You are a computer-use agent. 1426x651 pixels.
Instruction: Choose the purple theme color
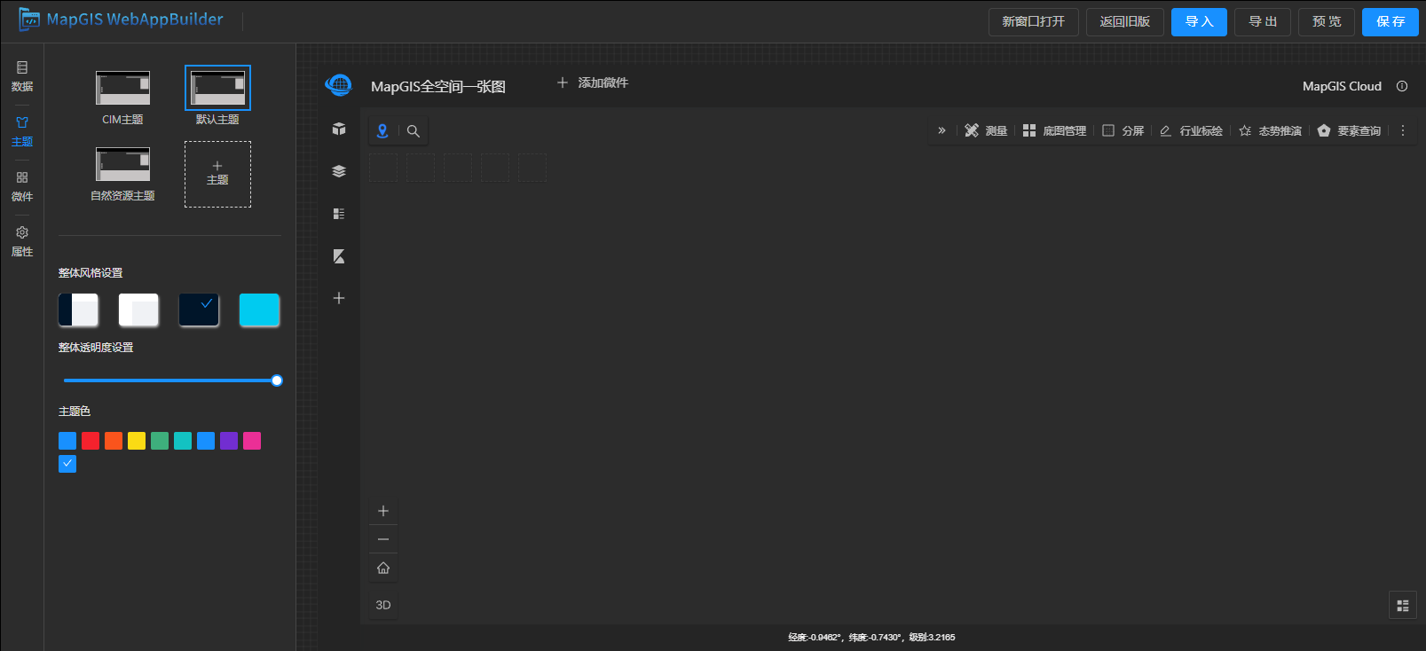(229, 441)
